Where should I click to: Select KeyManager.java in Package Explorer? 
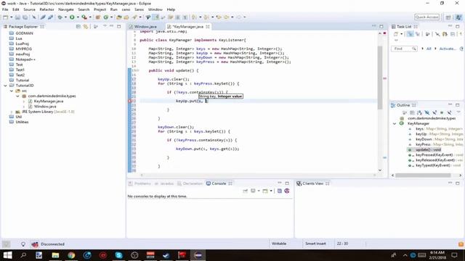coord(49,101)
